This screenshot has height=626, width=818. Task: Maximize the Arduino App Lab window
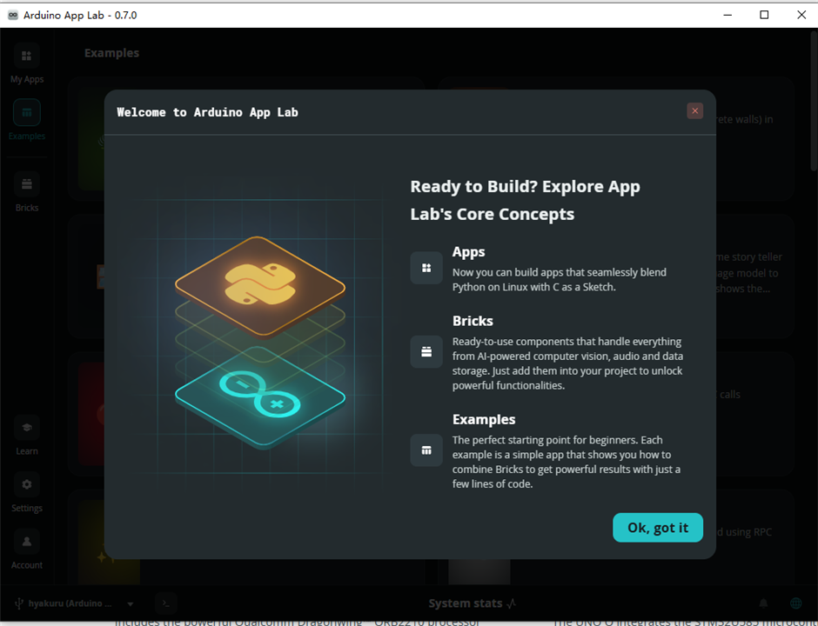coord(764,15)
